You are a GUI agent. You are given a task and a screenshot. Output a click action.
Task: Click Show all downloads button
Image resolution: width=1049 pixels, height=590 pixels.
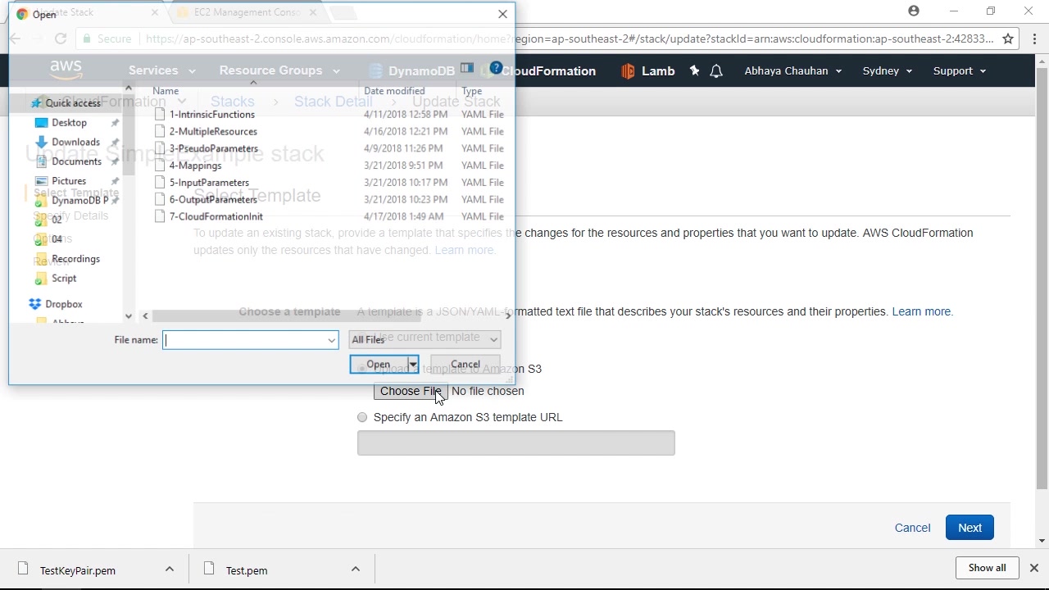987,568
